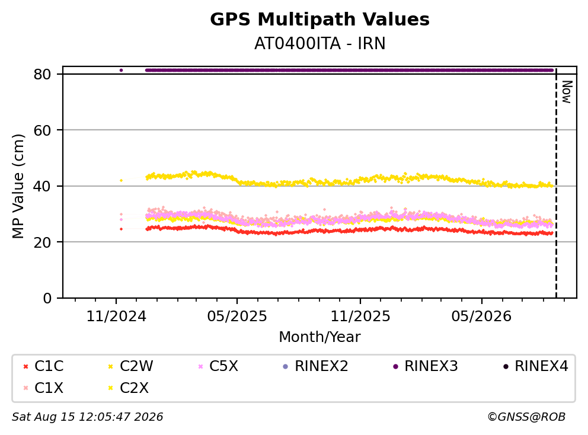The width and height of the screenshot is (588, 435).
Task: Click the AT0400ITA - IRN subtitle
Action: coord(319,44)
